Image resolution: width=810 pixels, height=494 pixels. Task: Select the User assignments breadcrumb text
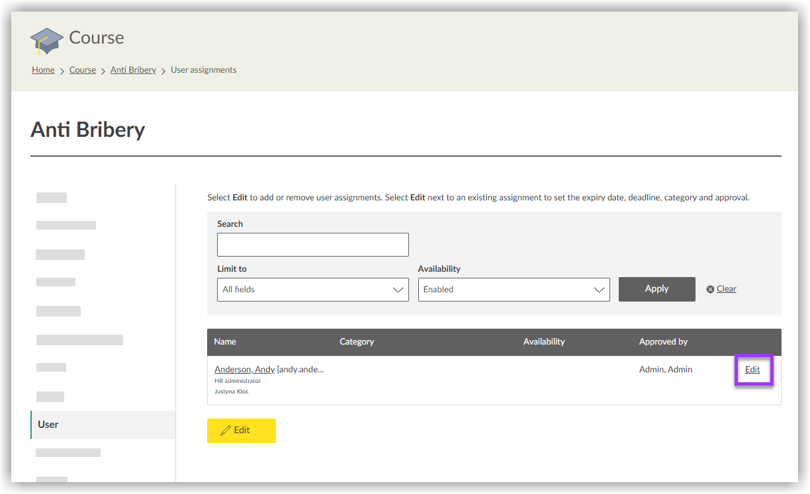coord(203,70)
